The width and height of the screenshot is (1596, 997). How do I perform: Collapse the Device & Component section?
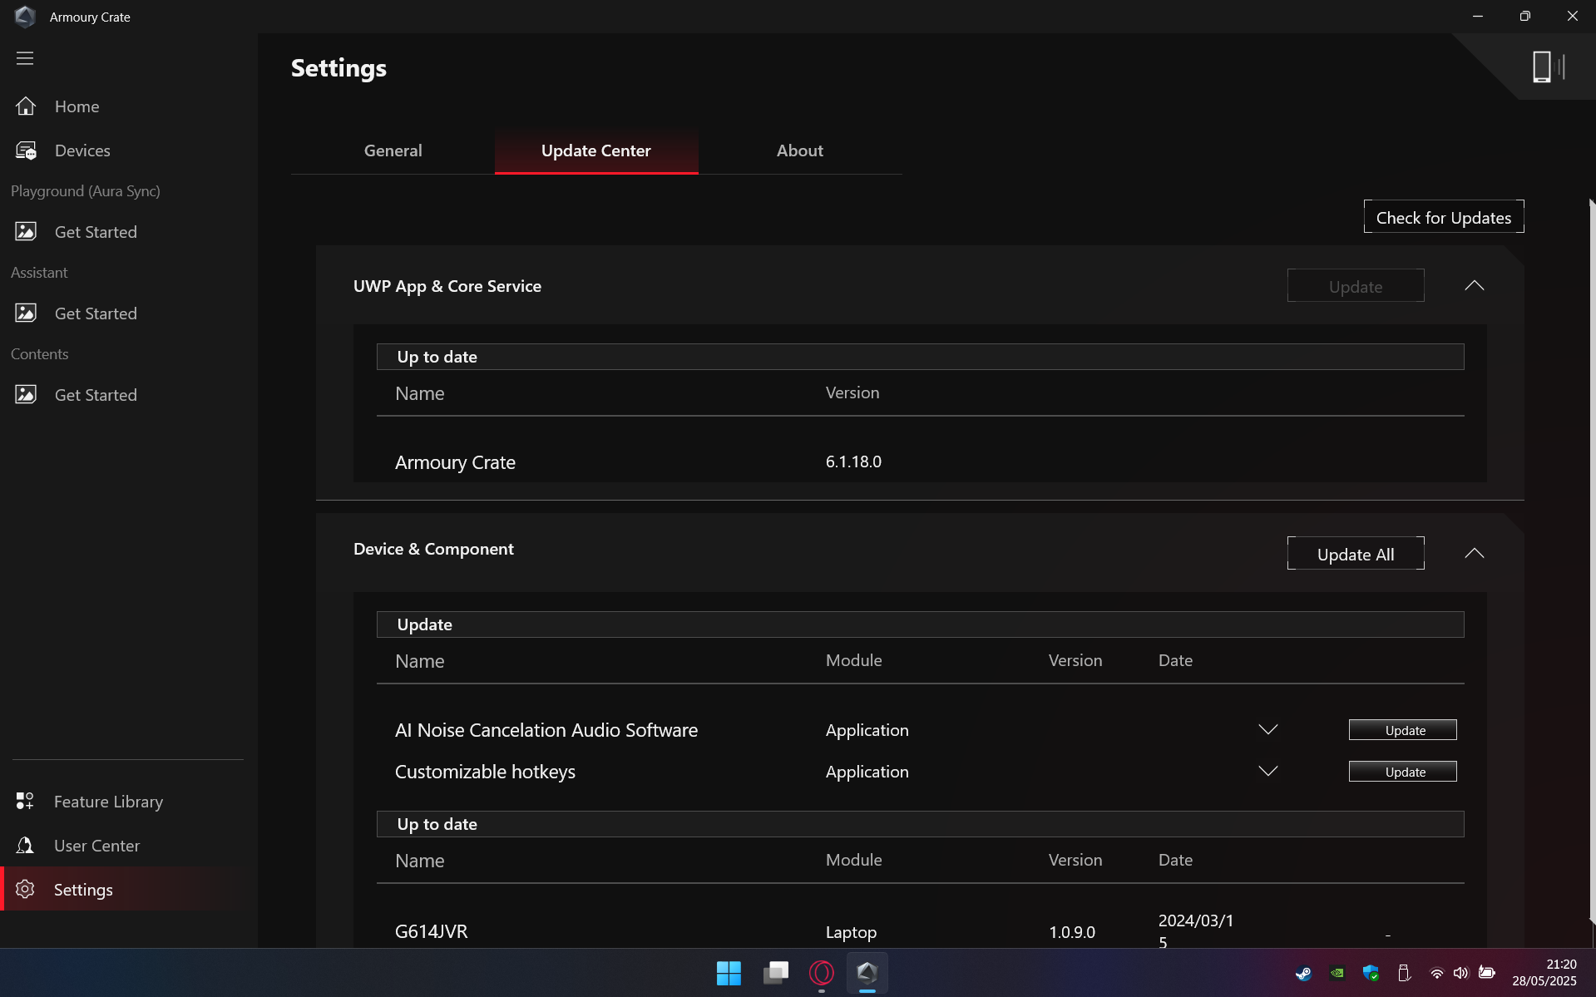(x=1474, y=554)
